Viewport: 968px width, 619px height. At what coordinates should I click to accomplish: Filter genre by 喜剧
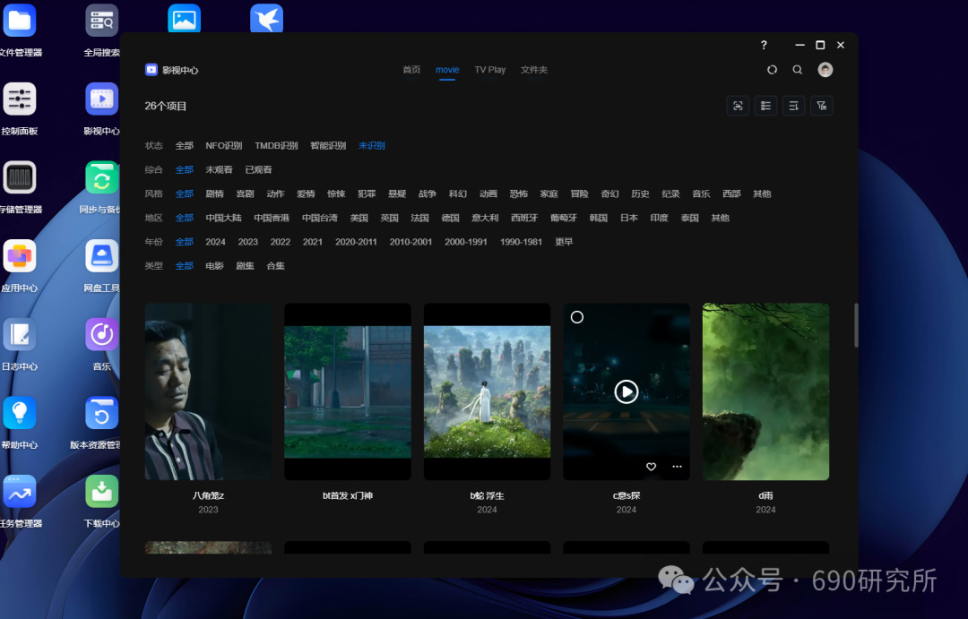tap(245, 193)
